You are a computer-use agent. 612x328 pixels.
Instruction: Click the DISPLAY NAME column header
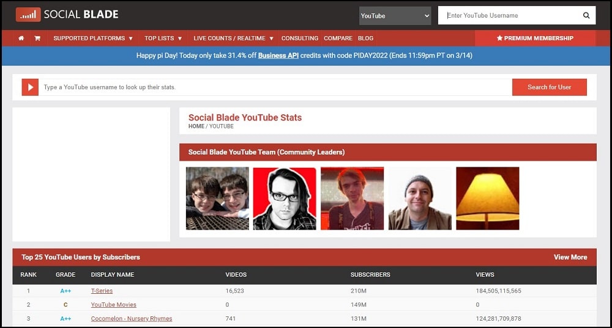click(x=113, y=275)
